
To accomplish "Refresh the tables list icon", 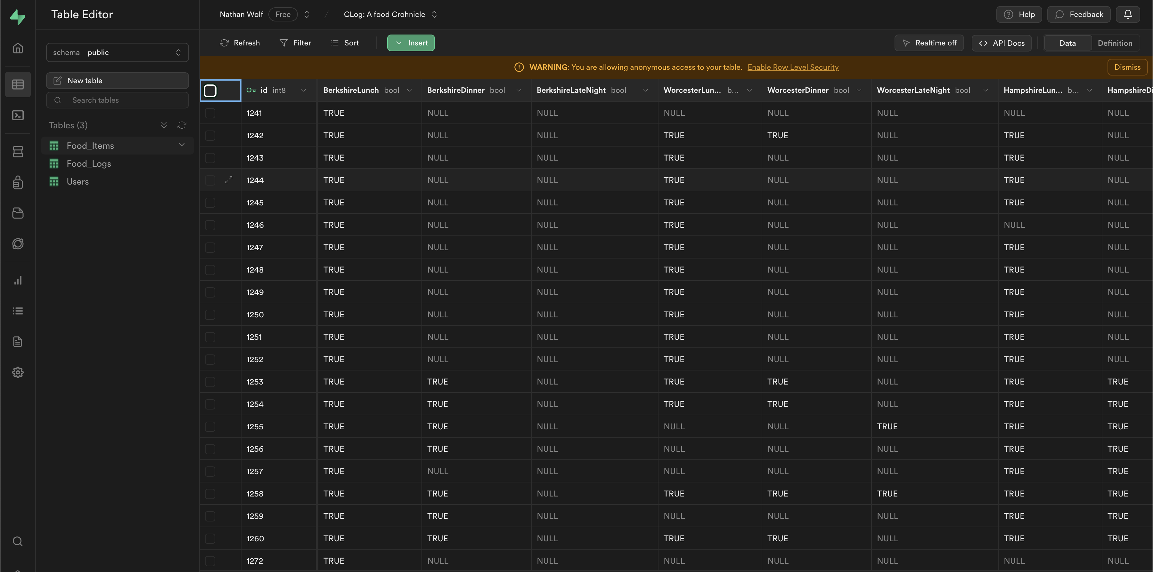I will point(182,125).
